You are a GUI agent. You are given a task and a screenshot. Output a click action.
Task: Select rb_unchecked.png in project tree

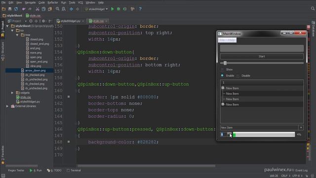coord(36,89)
